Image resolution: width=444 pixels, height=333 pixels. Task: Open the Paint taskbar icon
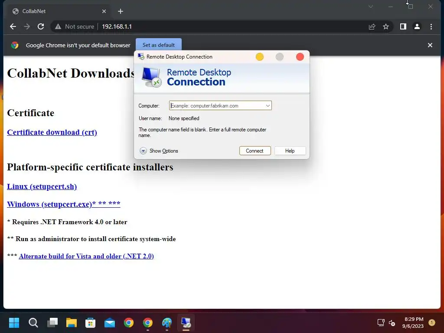167,323
